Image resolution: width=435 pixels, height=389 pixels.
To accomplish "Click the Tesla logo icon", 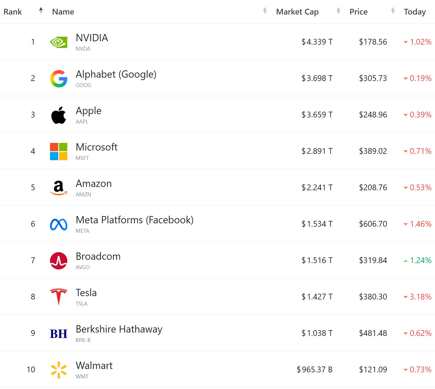I will pos(59,297).
